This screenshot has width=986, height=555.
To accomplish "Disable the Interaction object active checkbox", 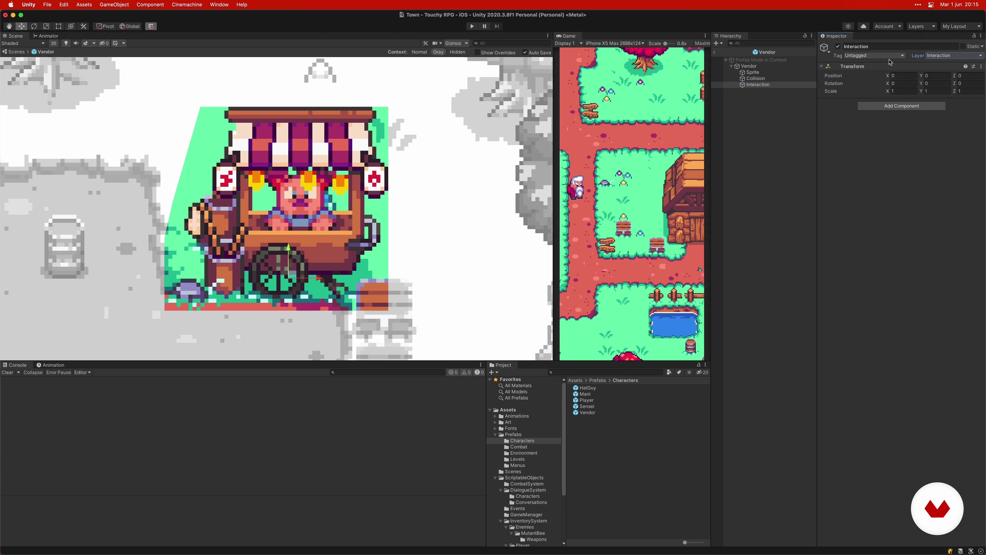I will (838, 46).
